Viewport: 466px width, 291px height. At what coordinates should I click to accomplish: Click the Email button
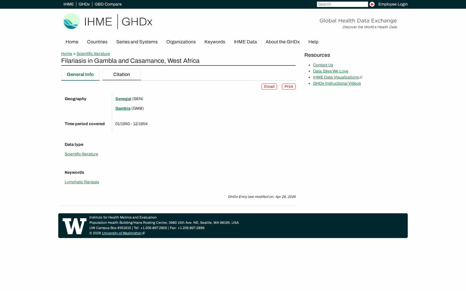269,86
